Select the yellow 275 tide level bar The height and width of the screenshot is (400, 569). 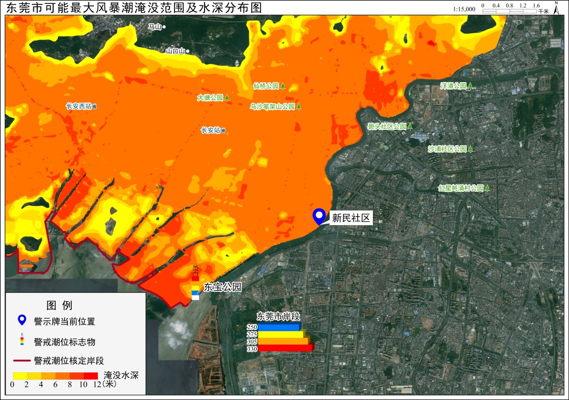point(282,334)
